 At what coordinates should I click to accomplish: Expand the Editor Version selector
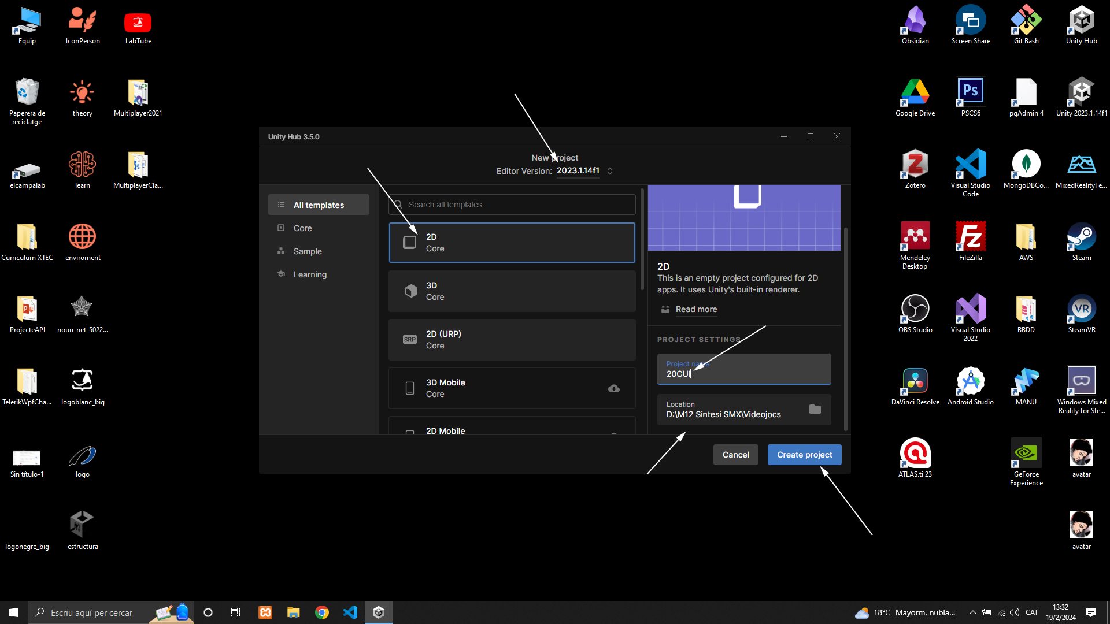609,171
